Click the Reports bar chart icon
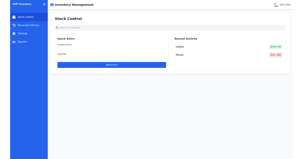The height and width of the screenshot is (159, 303). 14,42
